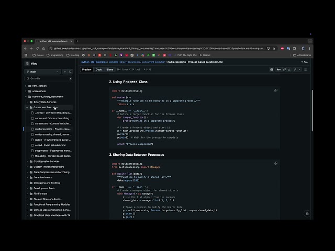335x251 pixels.
Task: Open the OpenAI bookmark
Action: click(205, 55)
